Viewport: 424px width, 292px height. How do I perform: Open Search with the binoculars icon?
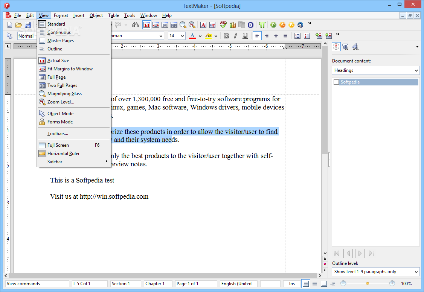[135, 25]
